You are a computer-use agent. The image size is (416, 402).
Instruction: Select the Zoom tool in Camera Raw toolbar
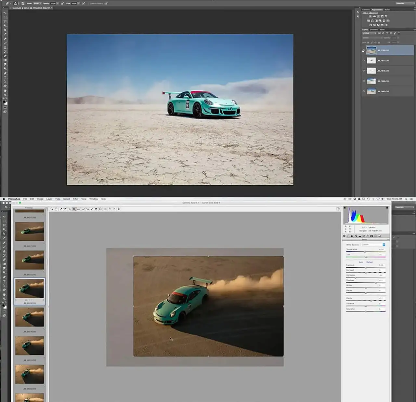click(52, 209)
